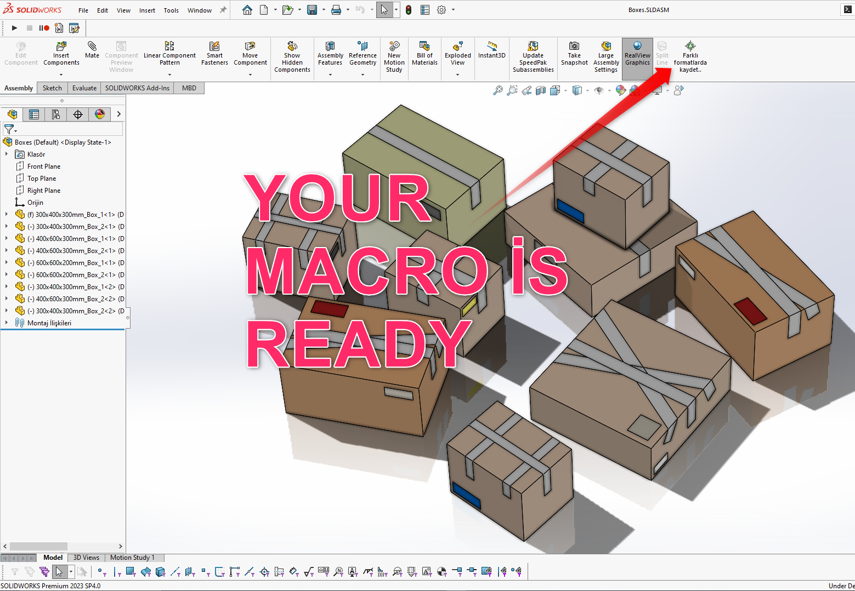The height and width of the screenshot is (591, 855).
Task: Open Insert Components dropdown arrow
Action: [x=61, y=75]
